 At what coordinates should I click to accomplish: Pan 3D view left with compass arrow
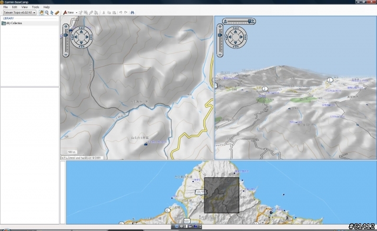click(x=230, y=37)
